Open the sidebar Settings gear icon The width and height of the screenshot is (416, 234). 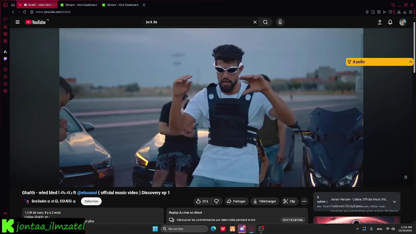pyautogui.click(x=5, y=91)
